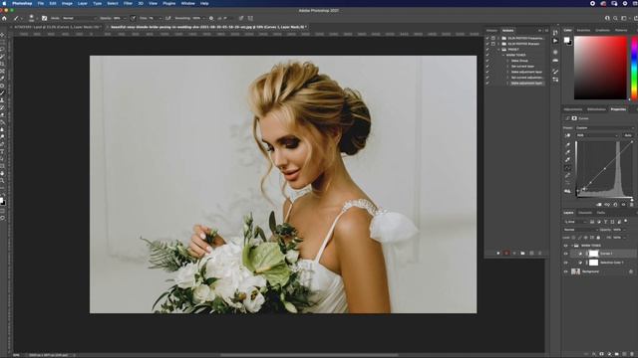Viewport: 638px width, 358px height.
Task: Open the smoothing options gear icon
Action: 211,18
